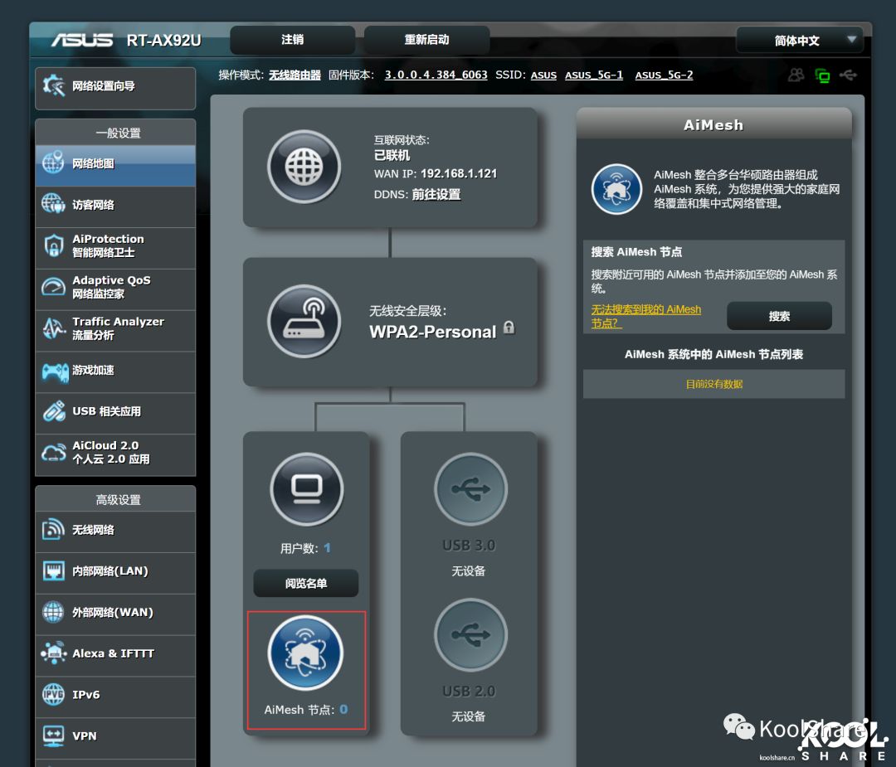
Task: Click the wireless router icon
Action: click(304, 321)
